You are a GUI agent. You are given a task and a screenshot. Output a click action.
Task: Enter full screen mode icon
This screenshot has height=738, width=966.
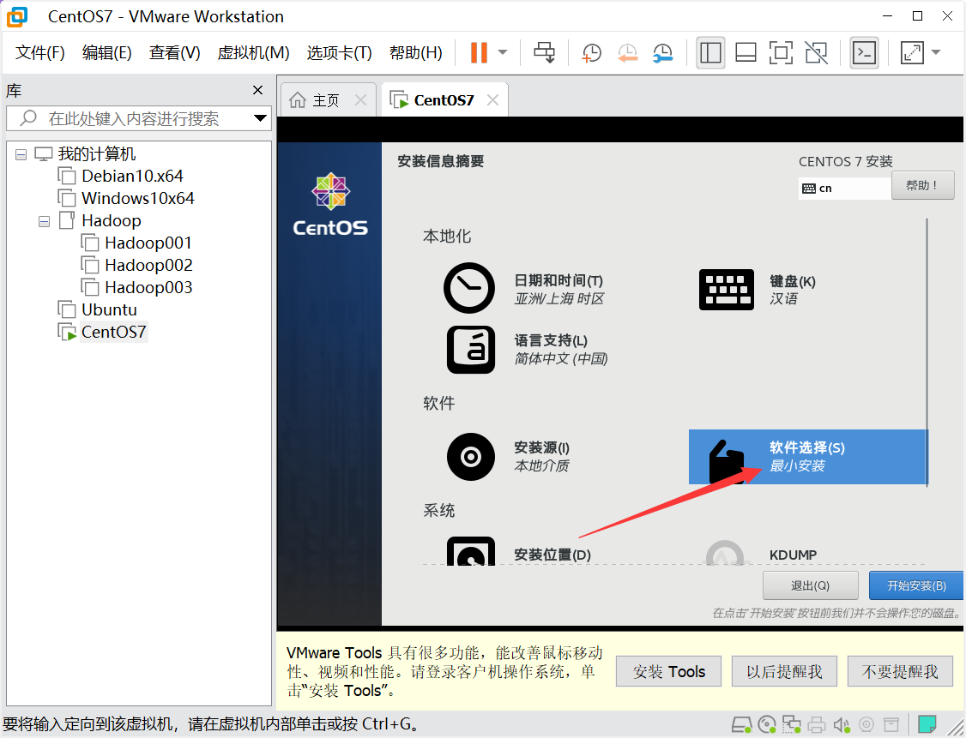(781, 53)
